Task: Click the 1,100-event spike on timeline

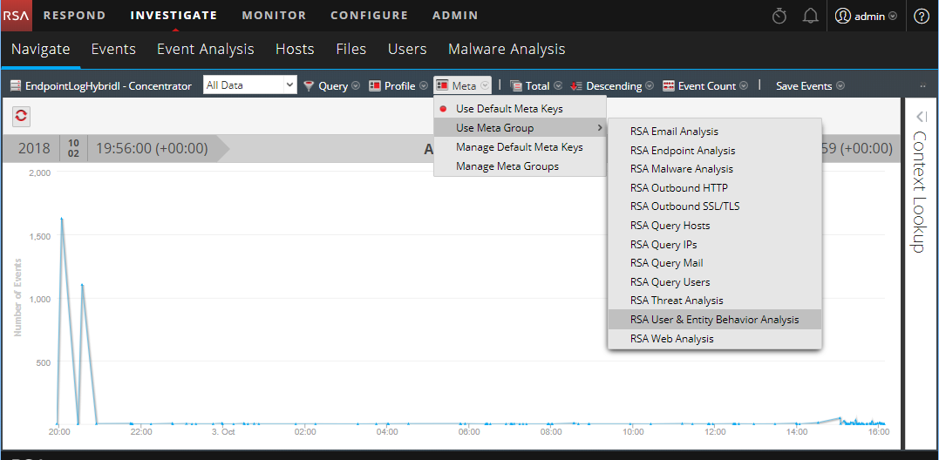Action: [x=82, y=286]
